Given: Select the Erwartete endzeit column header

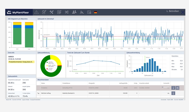Looking at the screenshot, I should (144, 83).
